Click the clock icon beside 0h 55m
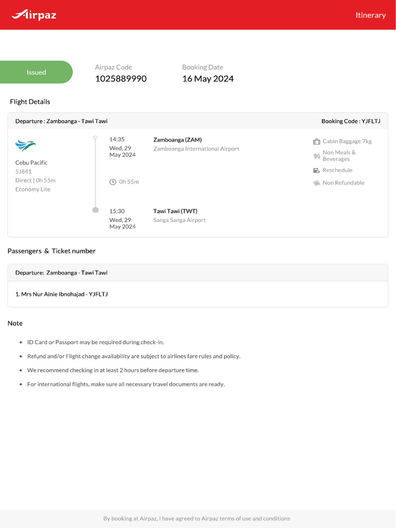396x528 pixels. point(113,182)
